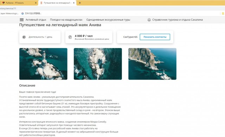Click the sun icon beside Справочник туризма
225x137 pixels.
[149, 20]
